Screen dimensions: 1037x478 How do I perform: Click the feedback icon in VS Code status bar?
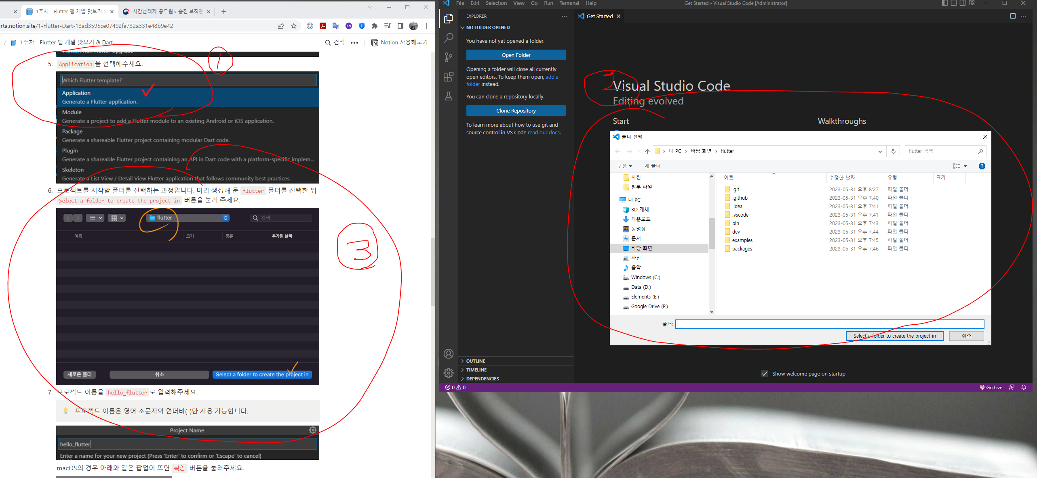[1012, 387]
